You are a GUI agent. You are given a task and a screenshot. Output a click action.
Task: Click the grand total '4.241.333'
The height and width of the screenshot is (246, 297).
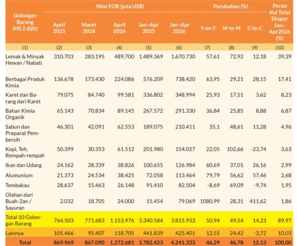183,243
